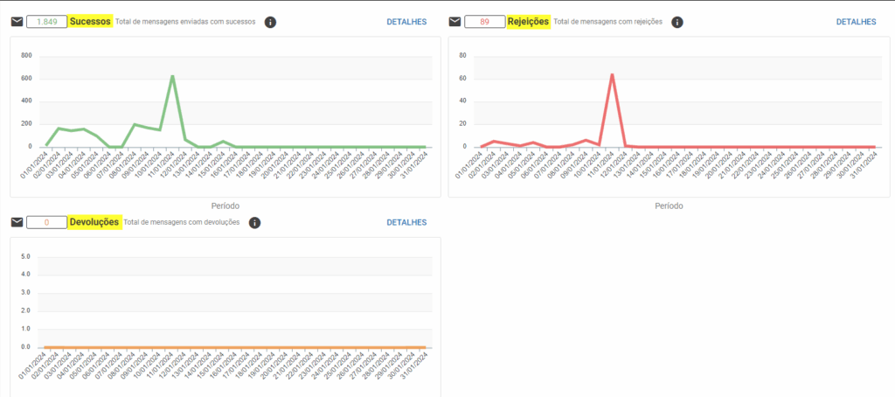The image size is (895, 397).
Task: Click the envelope icon beside Devoluções
Action: tap(17, 222)
